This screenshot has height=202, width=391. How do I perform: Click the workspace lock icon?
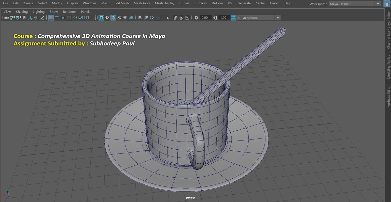[x=387, y=4]
